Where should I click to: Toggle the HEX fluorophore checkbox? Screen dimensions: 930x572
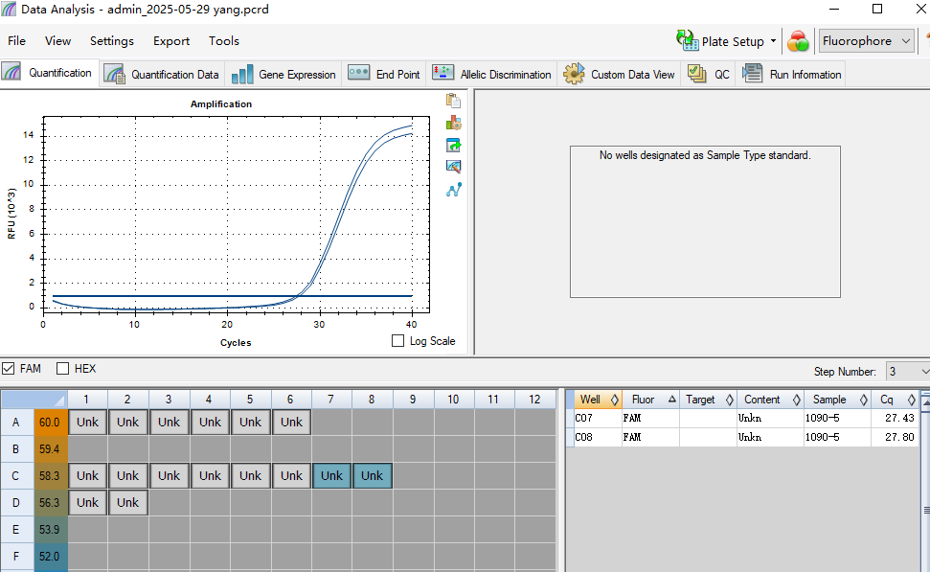point(62,369)
